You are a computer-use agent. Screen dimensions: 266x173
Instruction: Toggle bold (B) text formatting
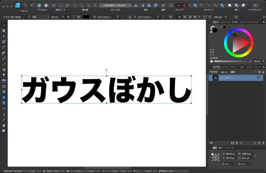tap(68, 17)
